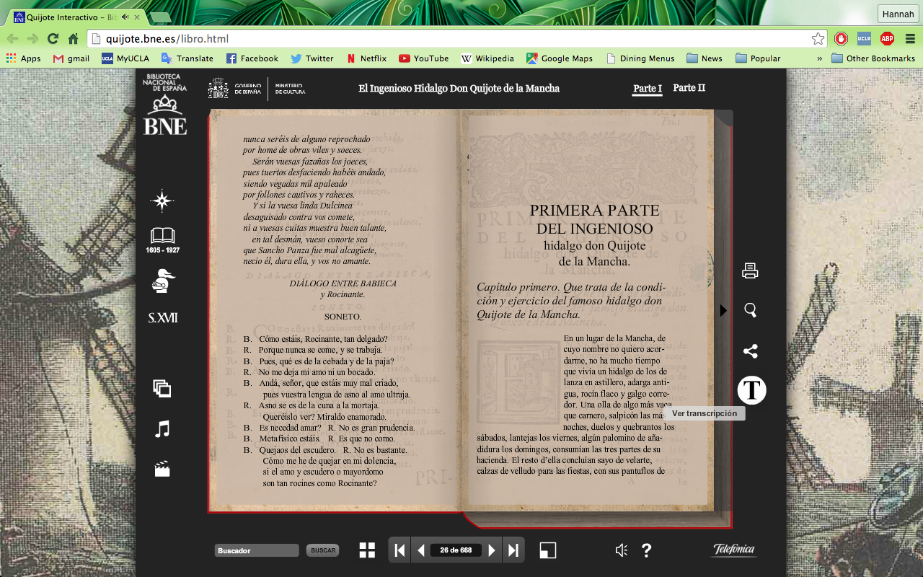Expand the hidden bookmarks overflow chevron
This screenshot has width=923, height=577.
[819, 58]
